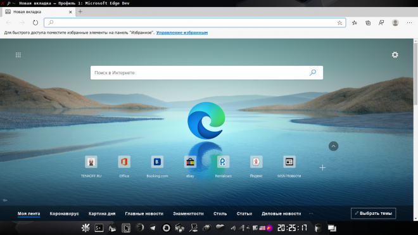Add page to favorites with address bar star
Screen dimensions: 418x235
(339, 23)
